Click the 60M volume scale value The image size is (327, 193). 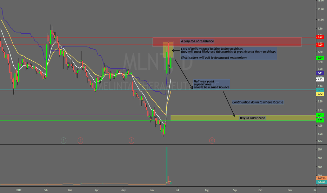(320, 158)
